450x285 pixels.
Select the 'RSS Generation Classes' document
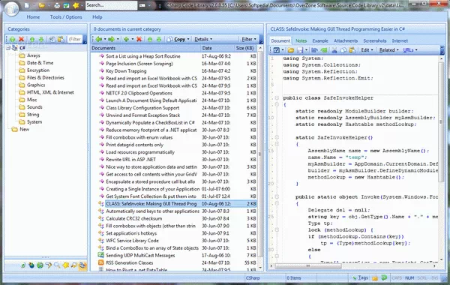pyautogui.click(x=130, y=263)
